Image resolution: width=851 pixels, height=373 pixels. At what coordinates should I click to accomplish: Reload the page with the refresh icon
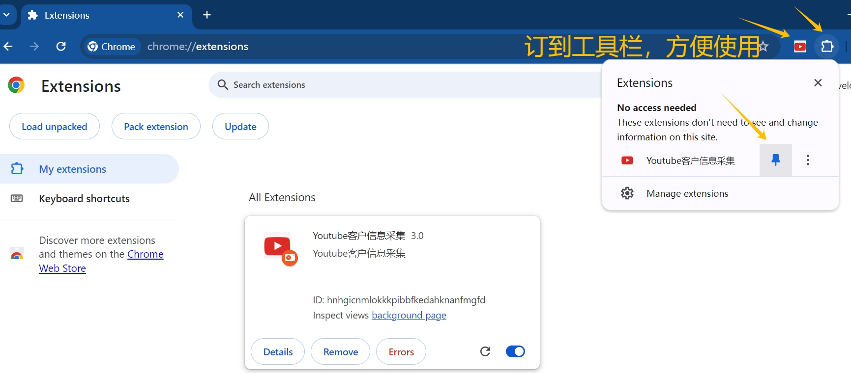tap(61, 47)
